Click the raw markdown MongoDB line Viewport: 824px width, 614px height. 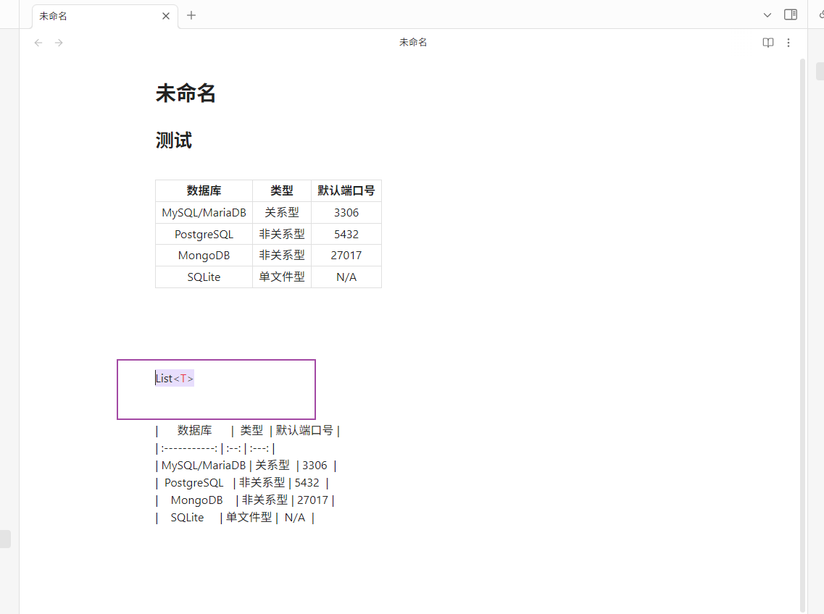coord(245,500)
